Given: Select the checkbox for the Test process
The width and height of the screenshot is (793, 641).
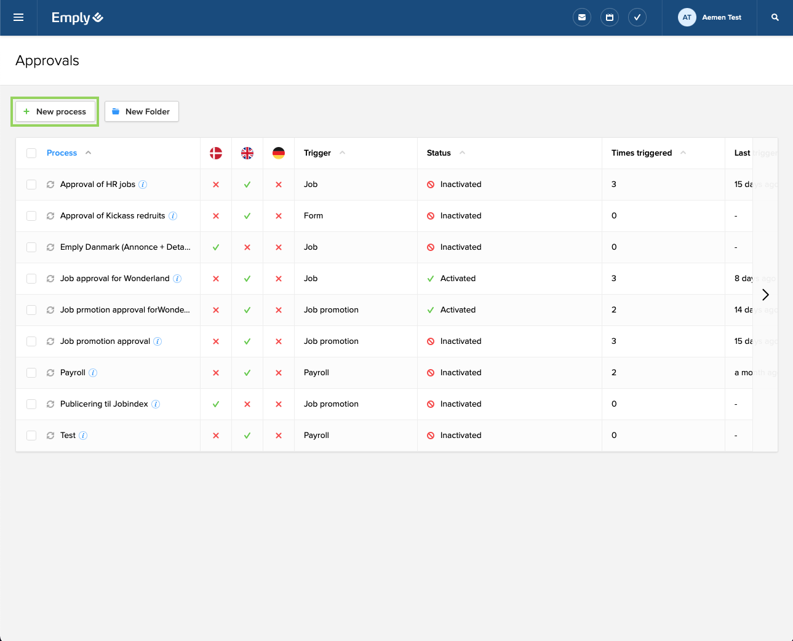Looking at the screenshot, I should click(31, 436).
